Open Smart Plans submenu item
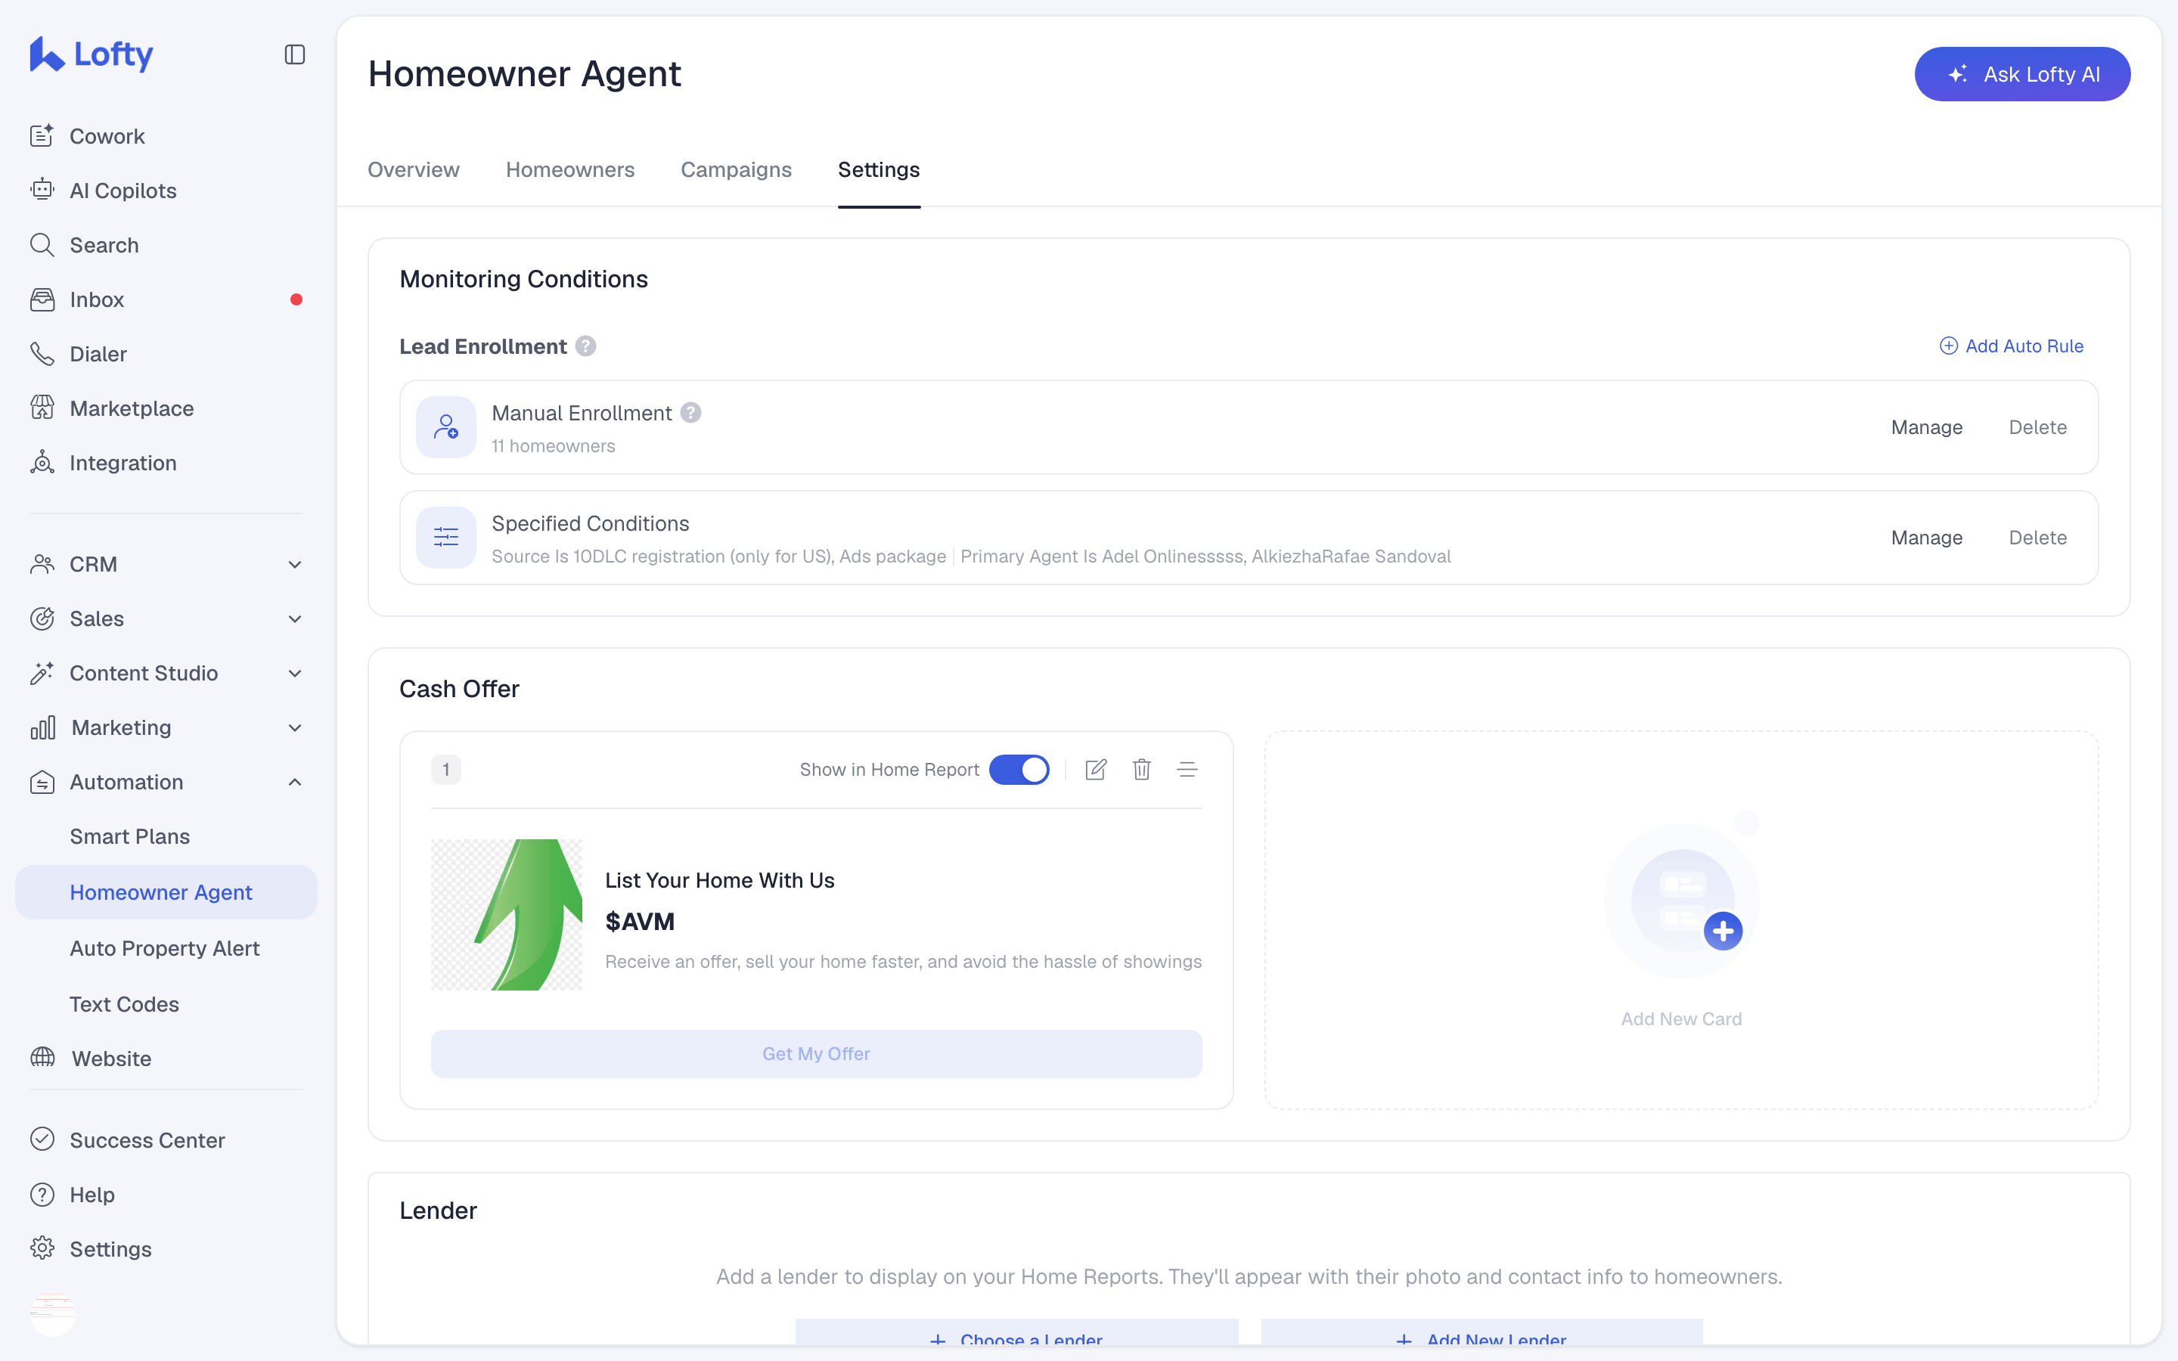 pos(129,836)
